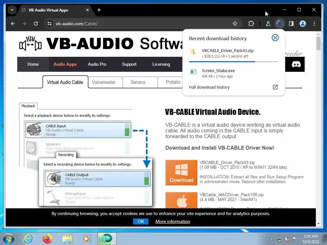
Task: Click the download progress bar for VBCABLE zip
Action: tap(233, 62)
